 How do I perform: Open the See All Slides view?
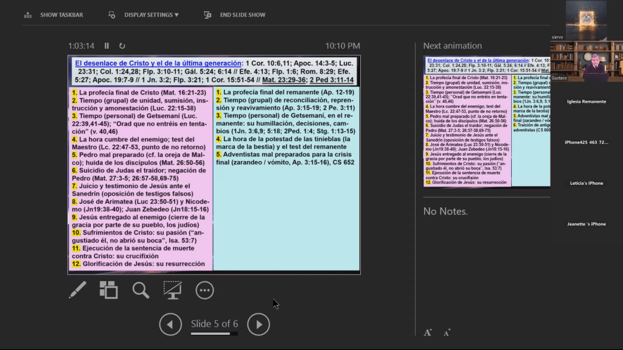click(108, 290)
